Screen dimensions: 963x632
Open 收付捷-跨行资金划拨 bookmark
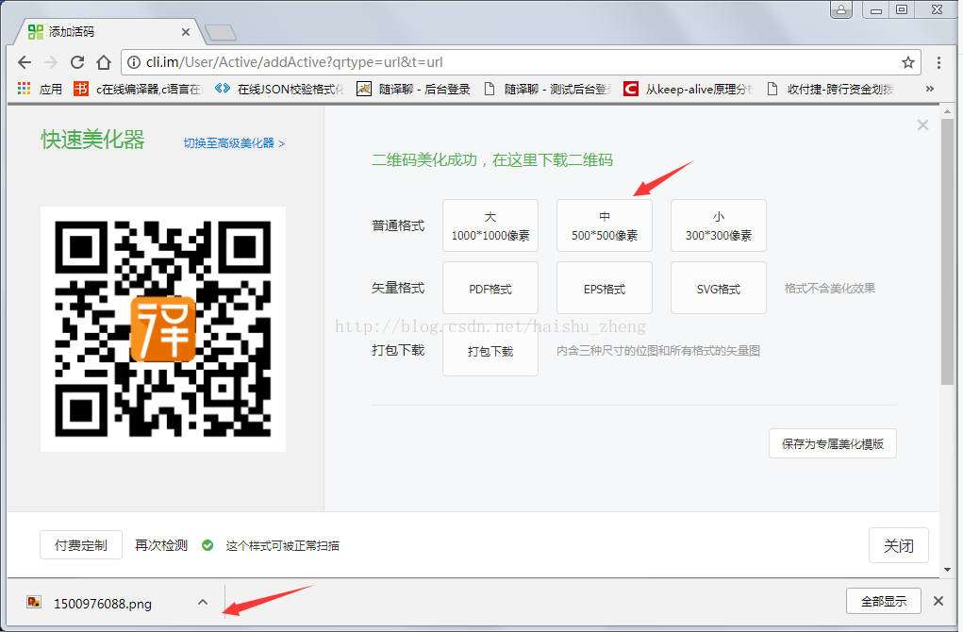pos(830,89)
